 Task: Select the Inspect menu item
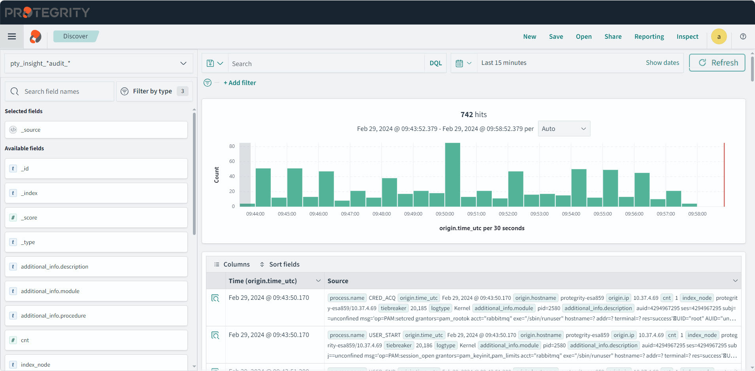click(687, 36)
